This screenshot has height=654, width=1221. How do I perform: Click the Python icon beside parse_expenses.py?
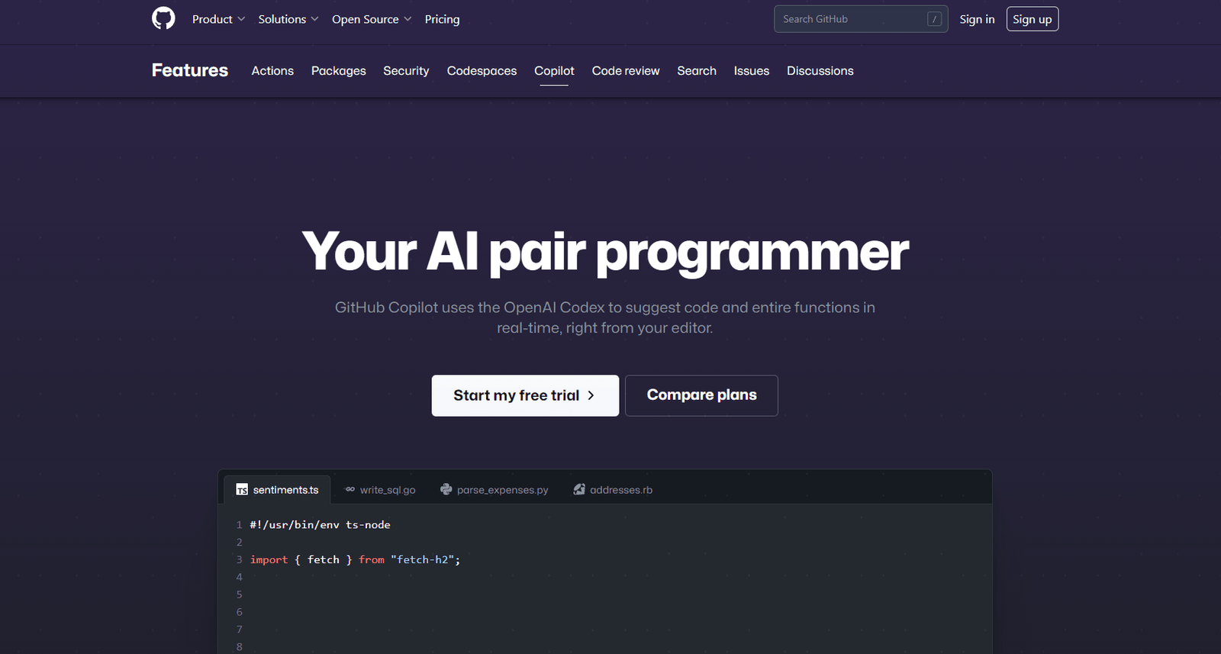pos(446,489)
